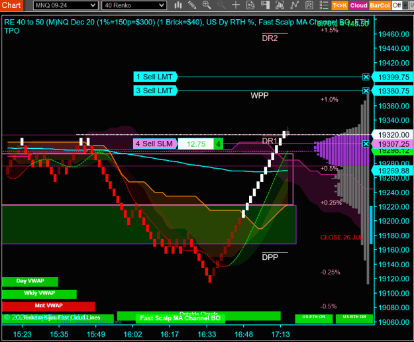Click the 19307.25 stop price marker
414x342 pixels.
(393, 144)
